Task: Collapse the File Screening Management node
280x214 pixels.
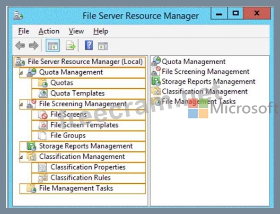Action: (x=21, y=105)
